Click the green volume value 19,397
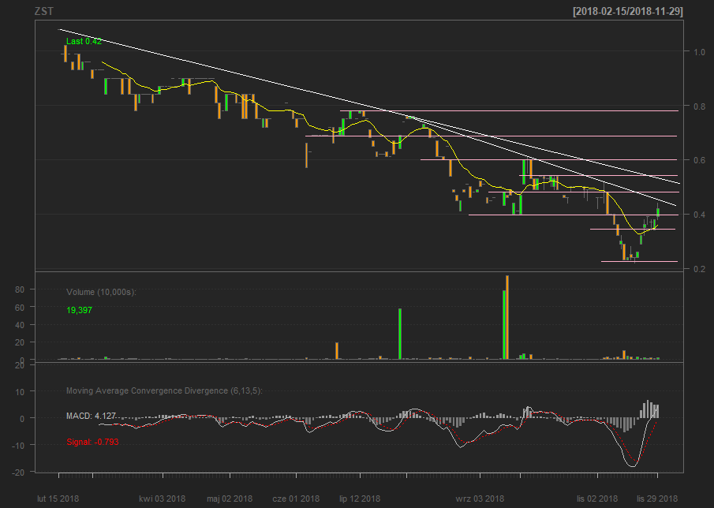This screenshot has width=714, height=508. click(79, 311)
